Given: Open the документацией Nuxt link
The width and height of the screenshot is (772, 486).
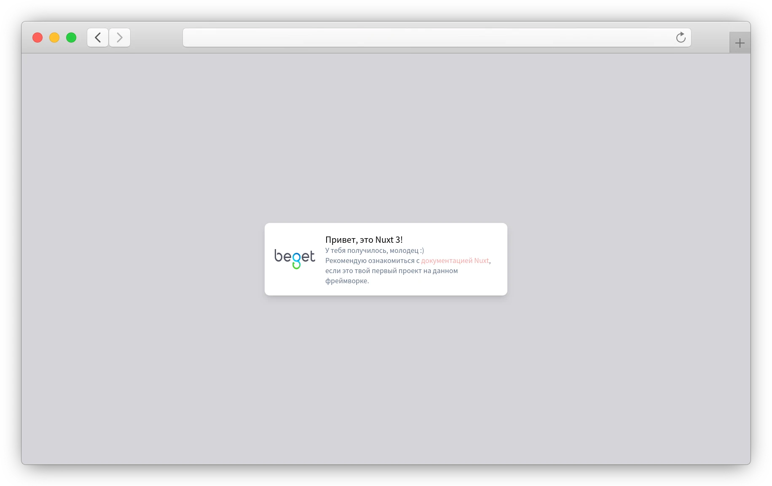Looking at the screenshot, I should [455, 260].
